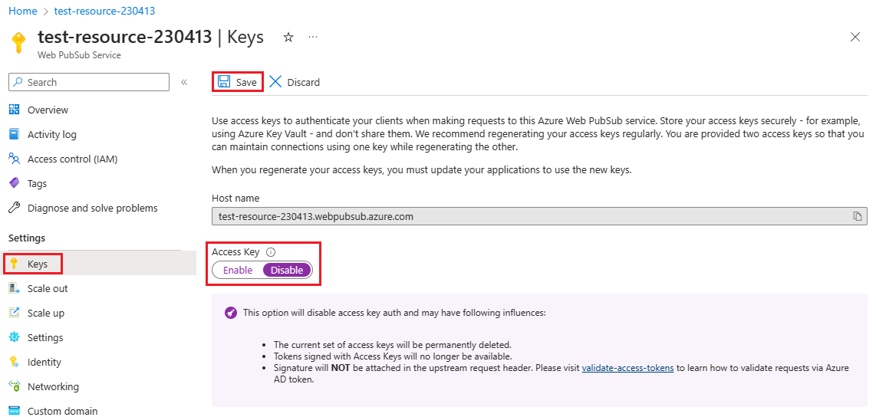Screen dimensions: 876x417
Task: Go to the Networking settings page
Action: pyautogui.click(x=53, y=386)
